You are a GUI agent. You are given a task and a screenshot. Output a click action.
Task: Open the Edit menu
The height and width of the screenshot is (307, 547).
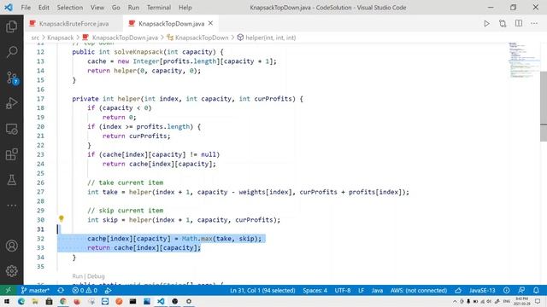click(x=44, y=8)
